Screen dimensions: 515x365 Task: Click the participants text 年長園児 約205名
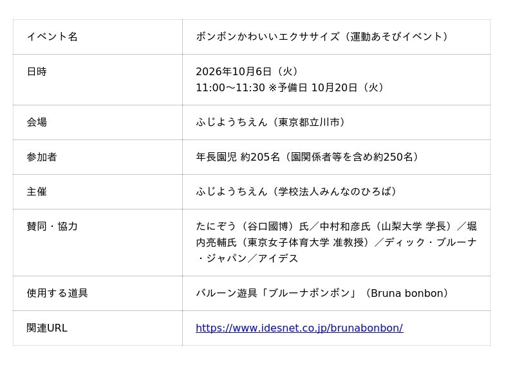[x=238, y=157]
